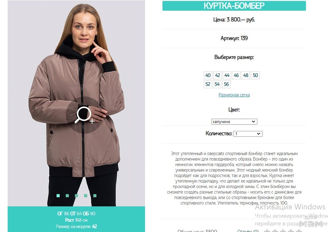The height and width of the screenshot is (232, 328).
Task: Select size 50 box
Action: pos(255,75)
